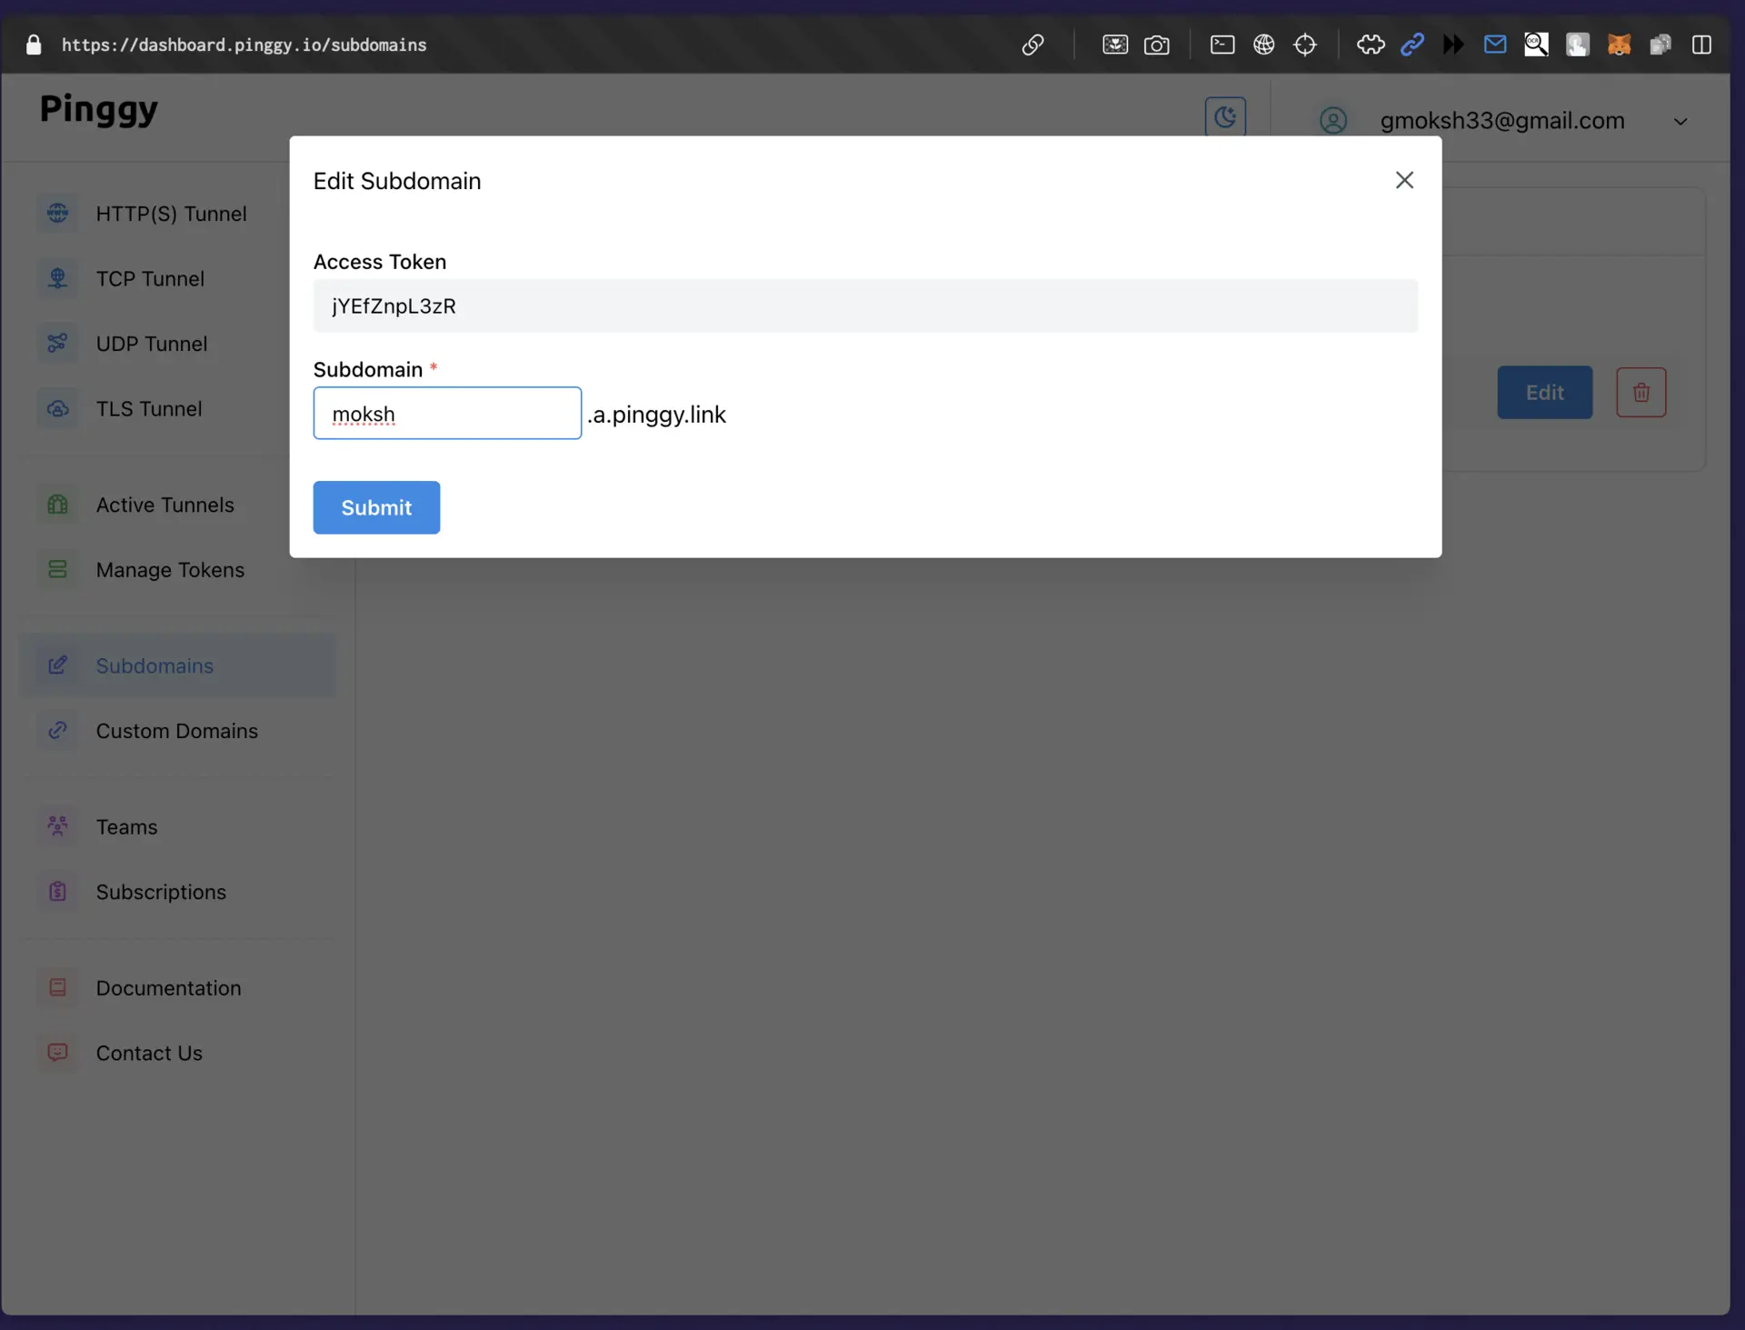Click the gray hand pointer extension icon
This screenshot has width=1745, height=1330.
(x=1578, y=45)
